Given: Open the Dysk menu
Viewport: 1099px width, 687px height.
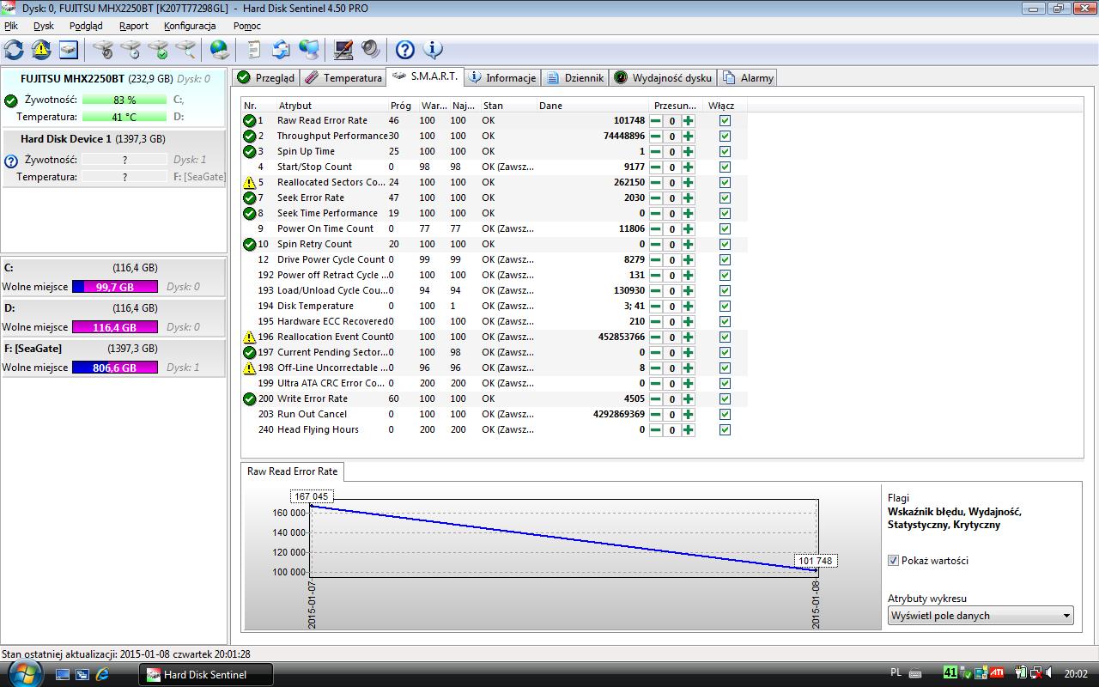Looking at the screenshot, I should [44, 26].
